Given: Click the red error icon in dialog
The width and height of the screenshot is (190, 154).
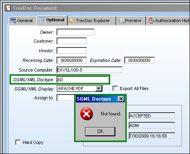Looking at the screenshot, I should tap(86, 114).
